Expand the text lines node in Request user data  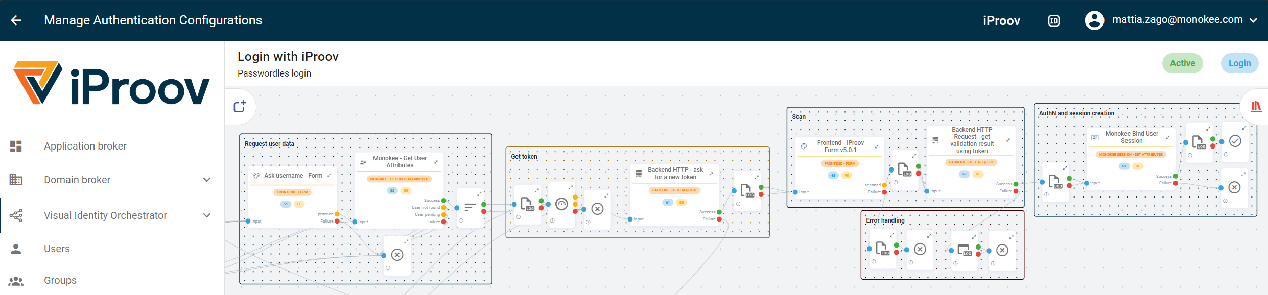[x=479, y=194]
